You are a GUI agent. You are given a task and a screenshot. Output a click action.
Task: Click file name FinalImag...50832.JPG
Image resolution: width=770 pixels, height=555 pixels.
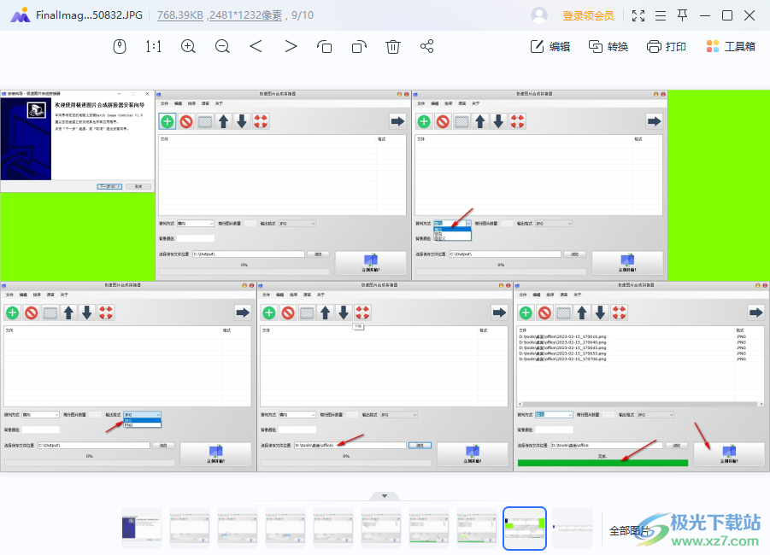(x=89, y=15)
